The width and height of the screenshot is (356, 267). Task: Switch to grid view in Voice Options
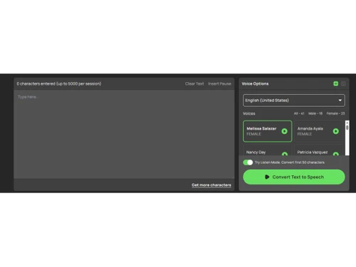[335, 83]
